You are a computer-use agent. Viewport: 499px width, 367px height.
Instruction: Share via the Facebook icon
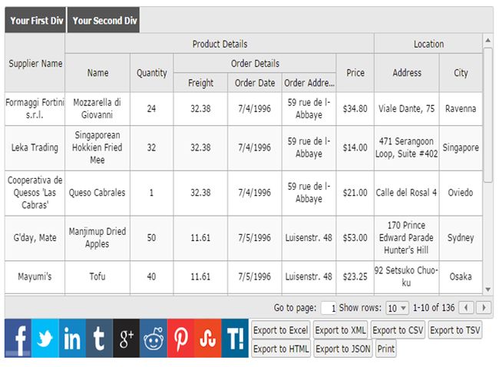(x=18, y=338)
